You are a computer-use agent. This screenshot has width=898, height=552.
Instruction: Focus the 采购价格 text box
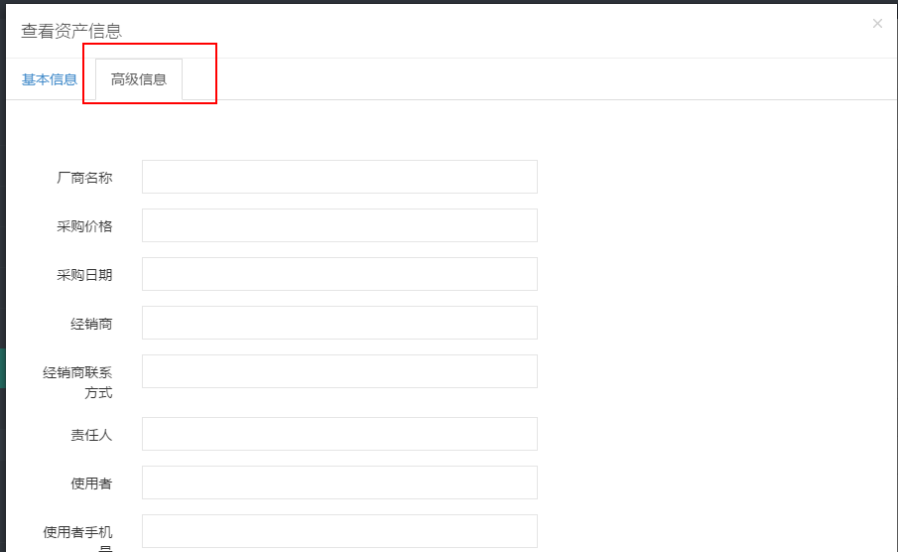point(339,225)
